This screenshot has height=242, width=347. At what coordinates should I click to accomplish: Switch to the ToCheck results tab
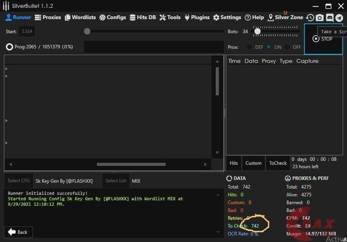click(x=278, y=163)
